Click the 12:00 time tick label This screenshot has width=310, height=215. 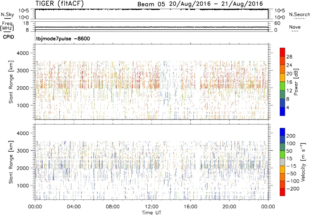tap(152, 207)
